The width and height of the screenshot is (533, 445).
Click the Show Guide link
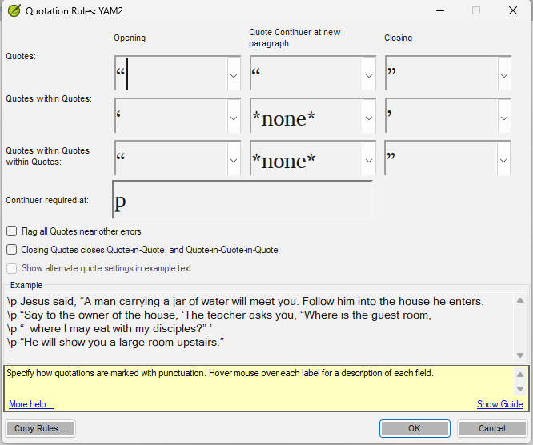tap(499, 404)
